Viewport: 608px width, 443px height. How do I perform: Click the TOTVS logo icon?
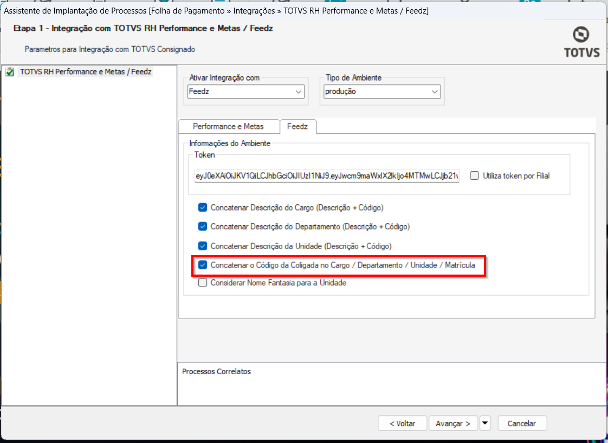click(581, 42)
